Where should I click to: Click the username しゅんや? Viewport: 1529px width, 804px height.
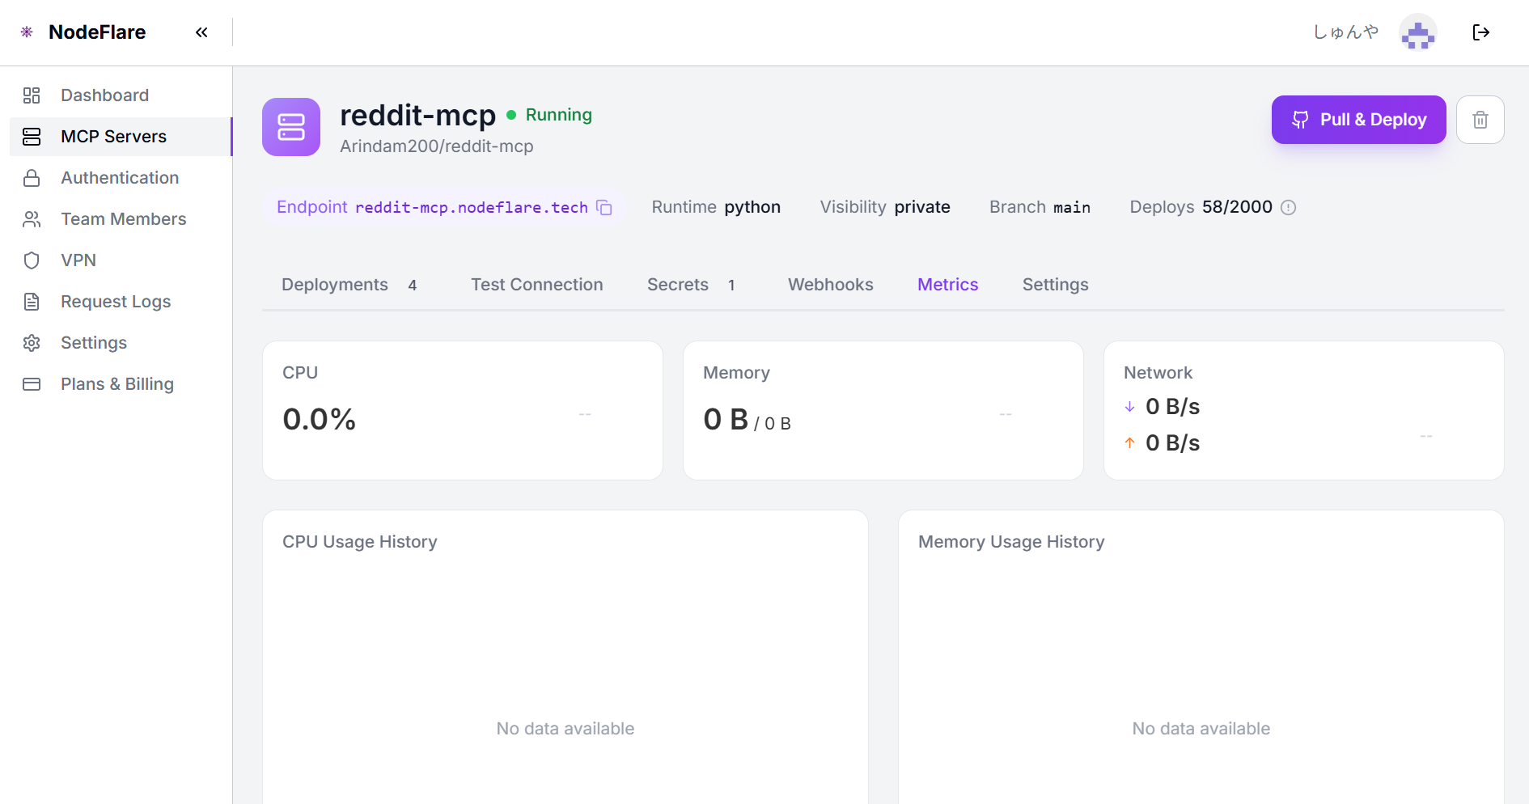[x=1346, y=32]
